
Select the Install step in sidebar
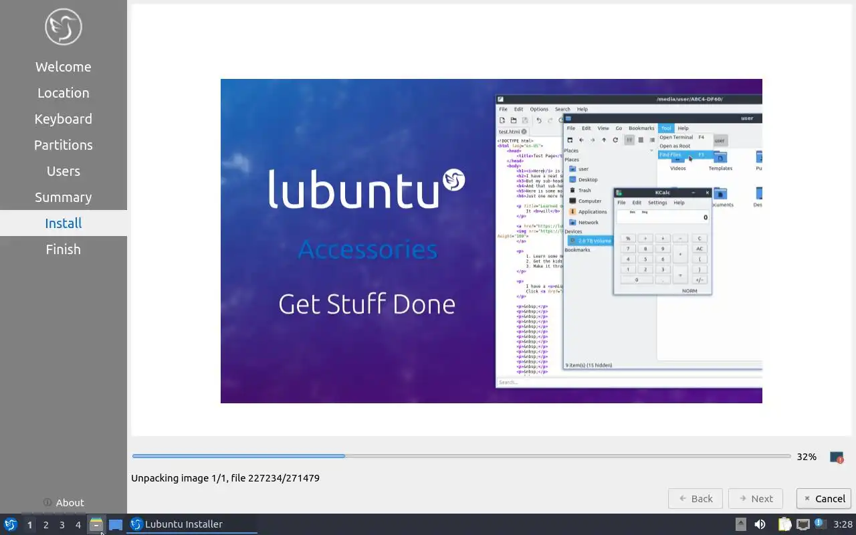pyautogui.click(x=64, y=223)
